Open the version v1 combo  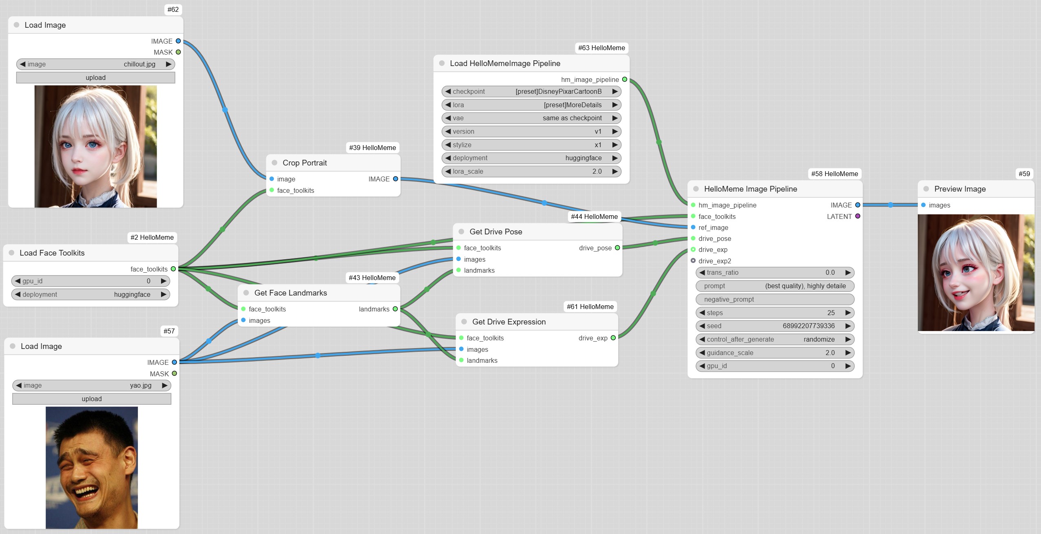(x=531, y=131)
